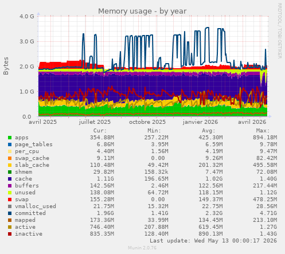This screenshot has width=285, height=254.
Task: Click the apps current value 354.88M
Action: click(x=102, y=138)
